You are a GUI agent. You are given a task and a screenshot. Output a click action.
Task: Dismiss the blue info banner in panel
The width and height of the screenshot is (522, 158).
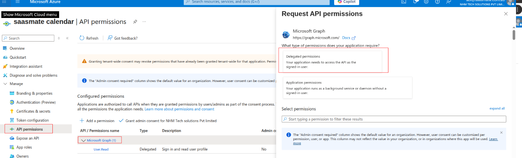click(501, 133)
